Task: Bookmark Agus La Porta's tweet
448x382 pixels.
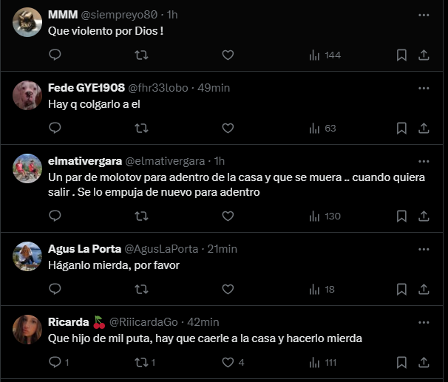Action: click(x=401, y=289)
